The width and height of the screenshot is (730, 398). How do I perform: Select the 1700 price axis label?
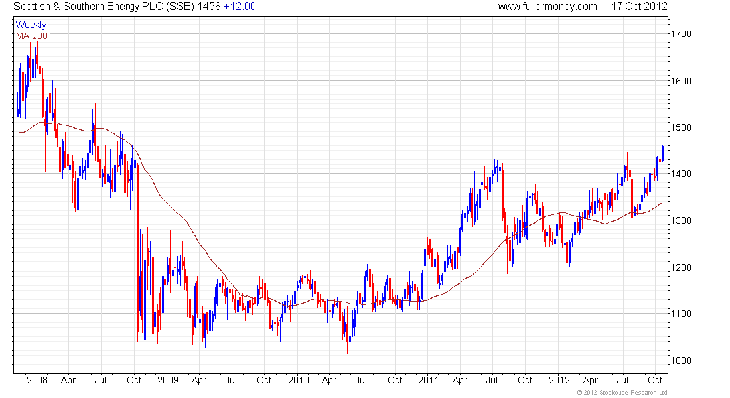tap(681, 34)
